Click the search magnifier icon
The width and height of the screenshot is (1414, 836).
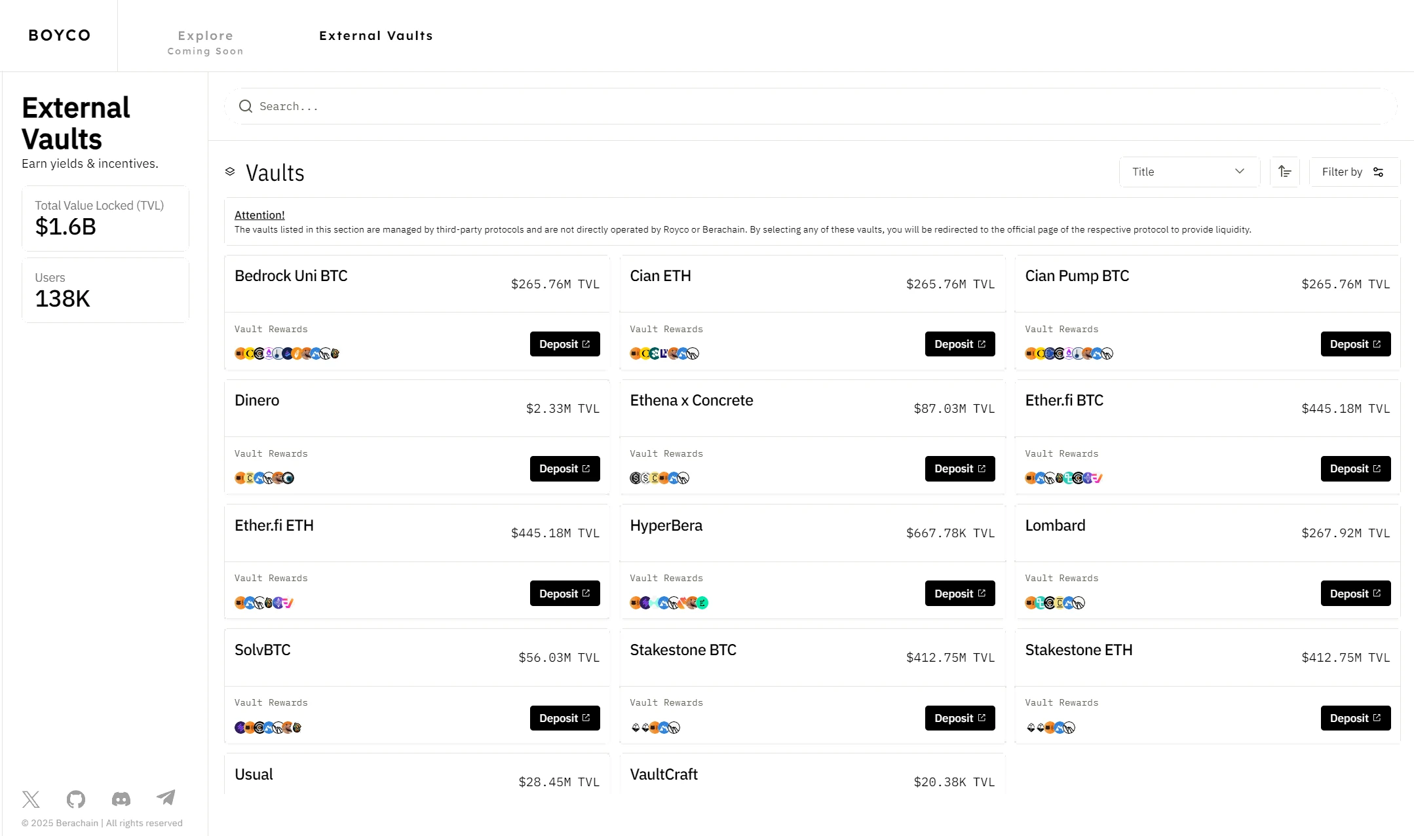click(x=246, y=106)
